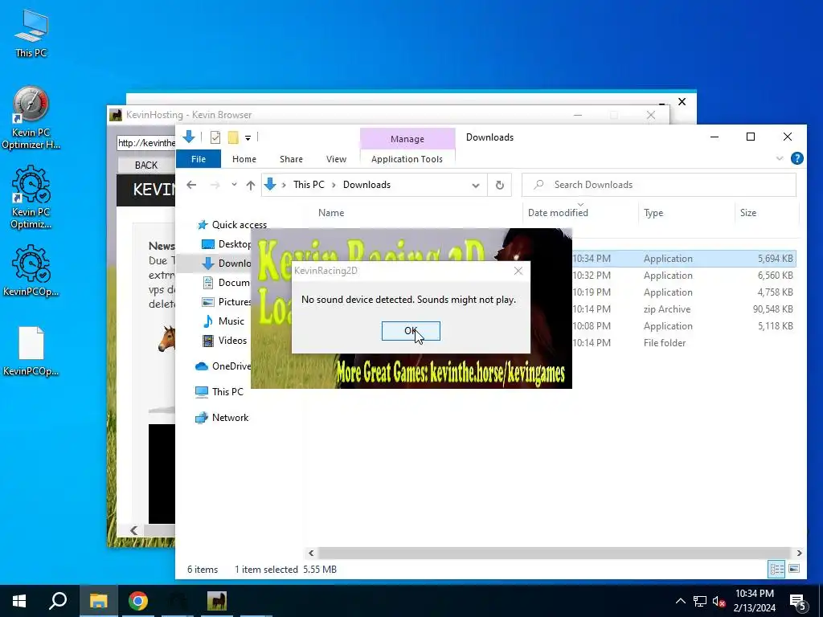Show hidden system tray icons
The image size is (823, 617).
680,601
